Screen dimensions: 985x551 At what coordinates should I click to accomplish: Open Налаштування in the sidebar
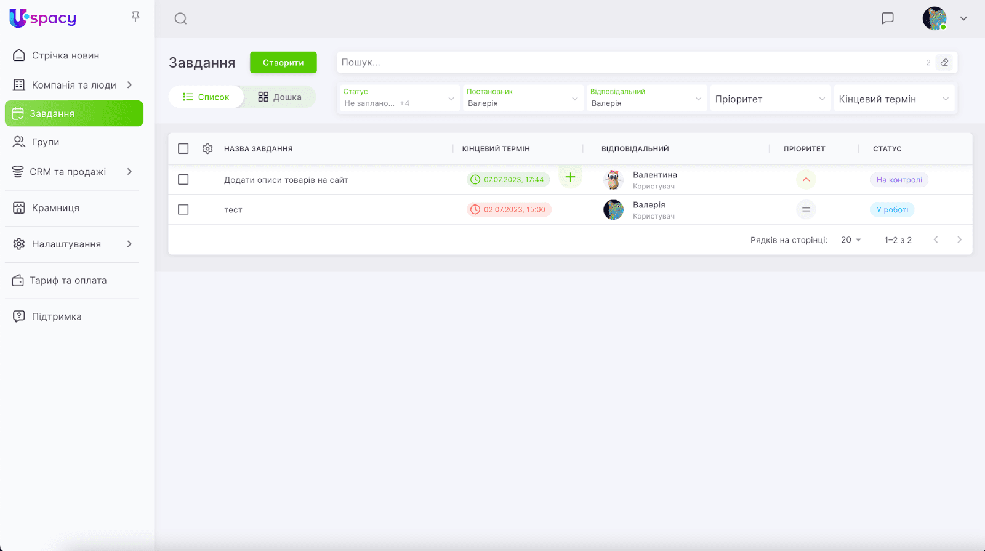(x=66, y=244)
